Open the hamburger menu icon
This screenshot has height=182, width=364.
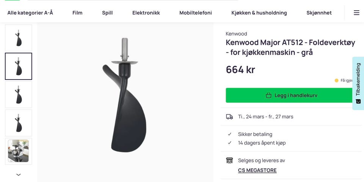(356, 13)
